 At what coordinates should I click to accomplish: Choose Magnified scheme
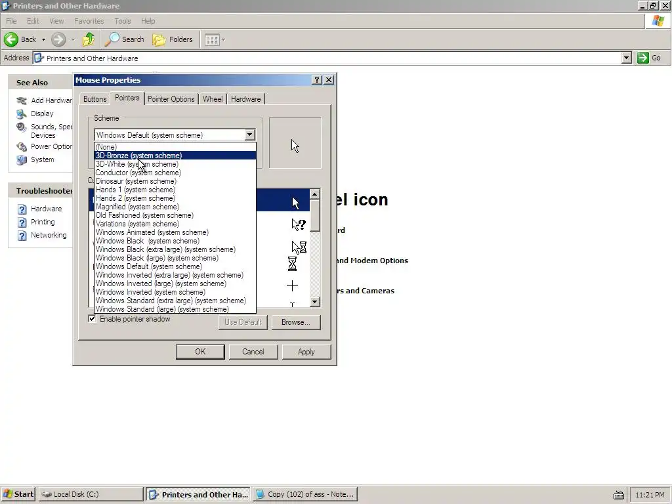point(175,207)
